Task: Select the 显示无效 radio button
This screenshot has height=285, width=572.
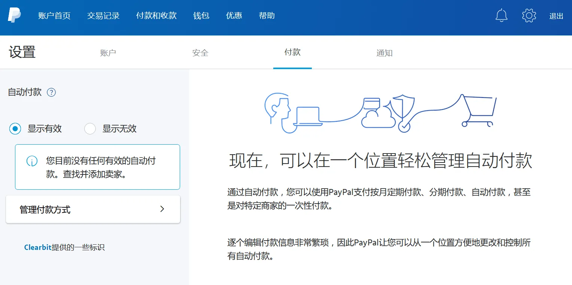Action: coord(90,129)
